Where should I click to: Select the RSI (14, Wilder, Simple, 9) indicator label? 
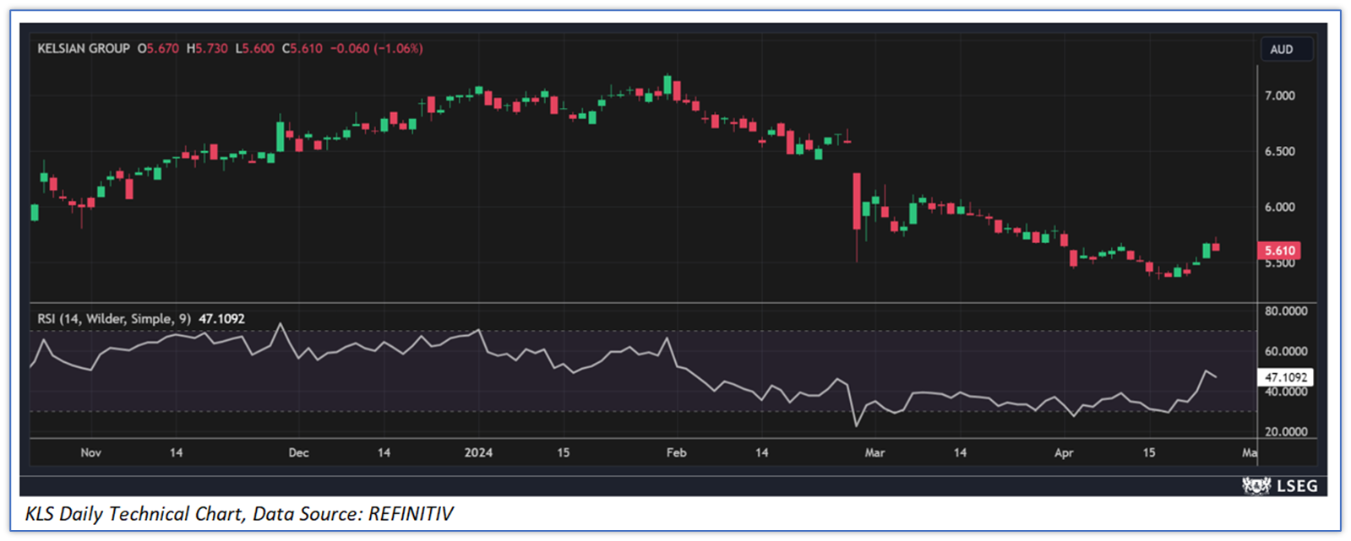(x=114, y=318)
